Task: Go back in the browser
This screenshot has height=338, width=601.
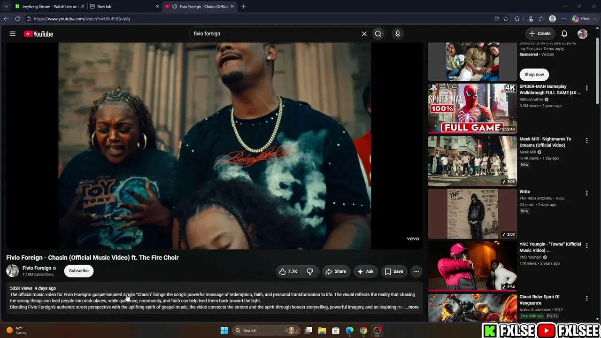Action: pyautogui.click(x=6, y=19)
